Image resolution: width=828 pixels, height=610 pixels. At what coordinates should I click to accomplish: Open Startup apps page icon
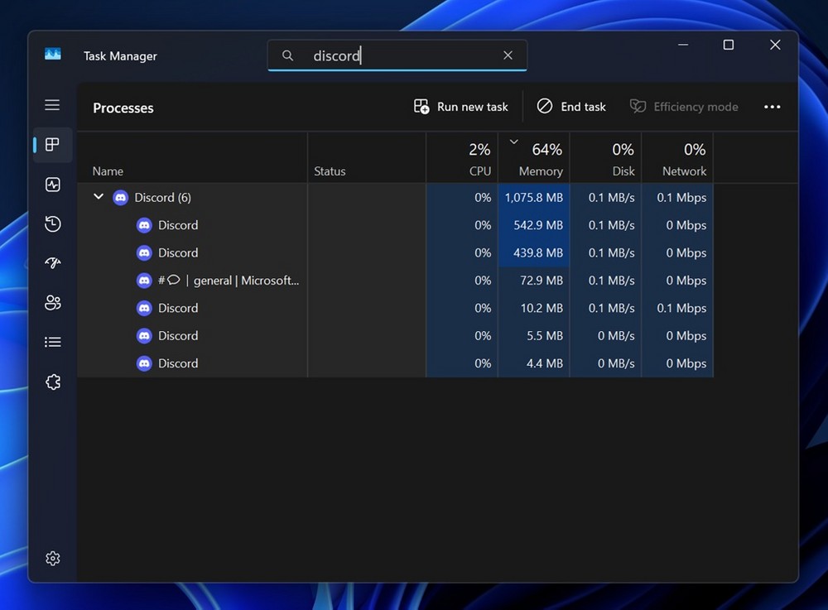point(53,263)
